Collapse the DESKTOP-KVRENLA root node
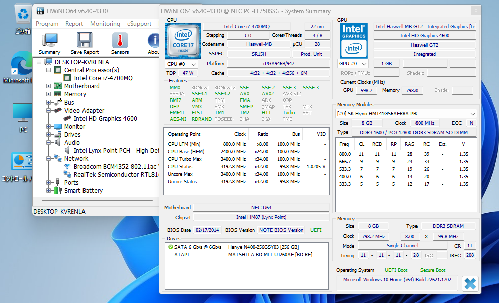499x303 pixels. [x=39, y=62]
